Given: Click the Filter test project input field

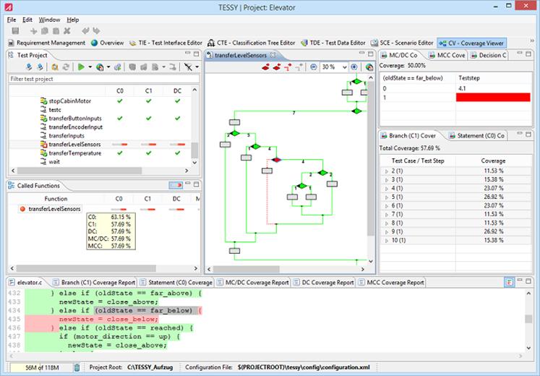Looking at the screenshot, I should (101, 79).
